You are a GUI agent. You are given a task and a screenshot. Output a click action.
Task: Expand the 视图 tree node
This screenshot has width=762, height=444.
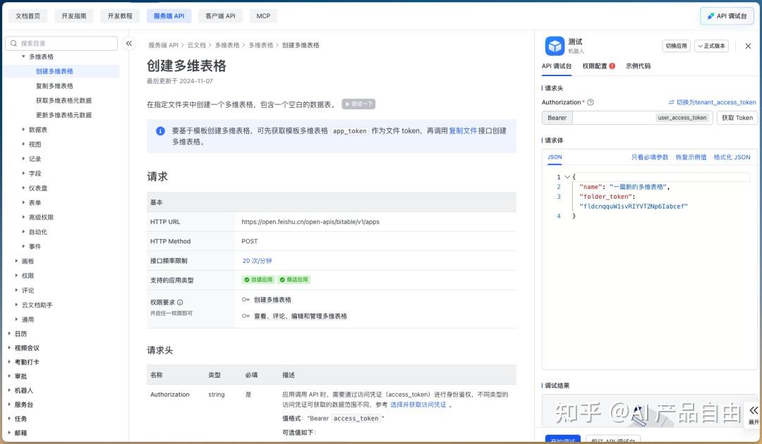point(23,144)
